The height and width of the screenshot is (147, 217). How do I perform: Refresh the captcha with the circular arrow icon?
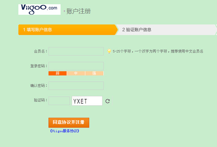(108, 101)
